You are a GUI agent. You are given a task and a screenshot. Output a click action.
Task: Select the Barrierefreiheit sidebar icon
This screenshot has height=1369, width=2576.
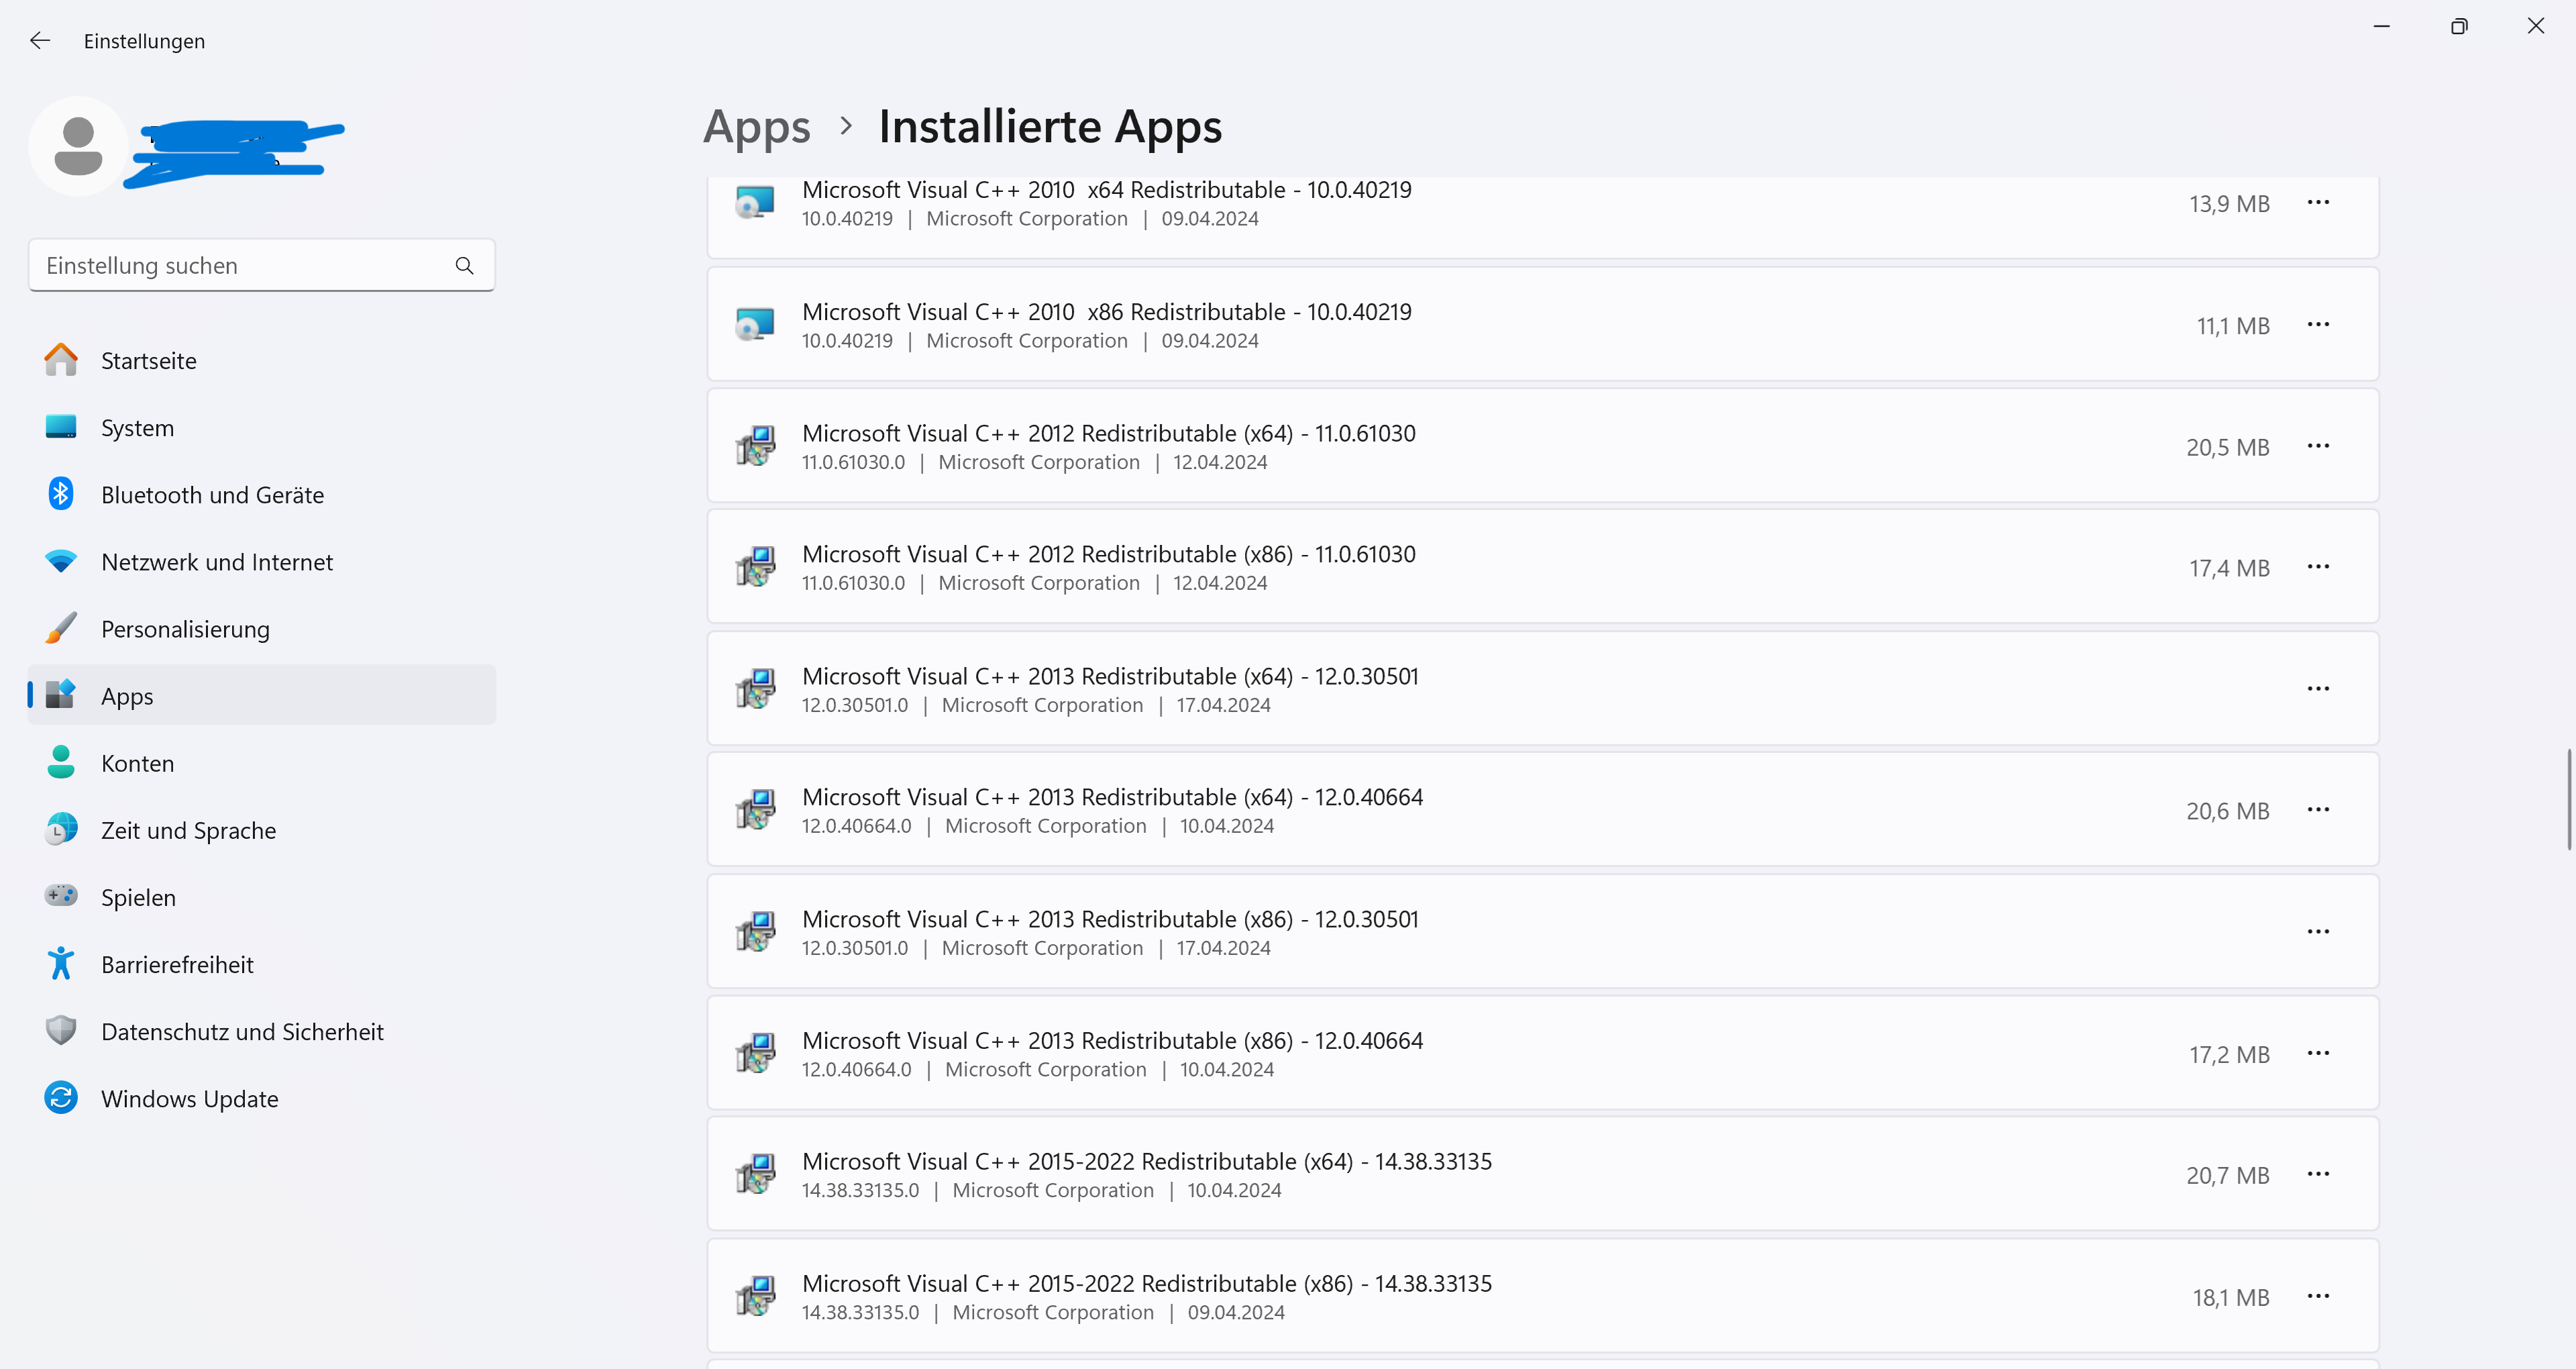point(61,964)
